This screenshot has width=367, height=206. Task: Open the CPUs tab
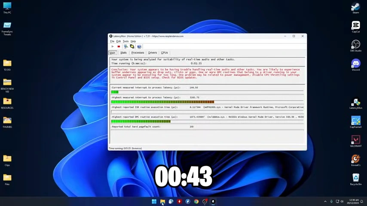(164, 53)
